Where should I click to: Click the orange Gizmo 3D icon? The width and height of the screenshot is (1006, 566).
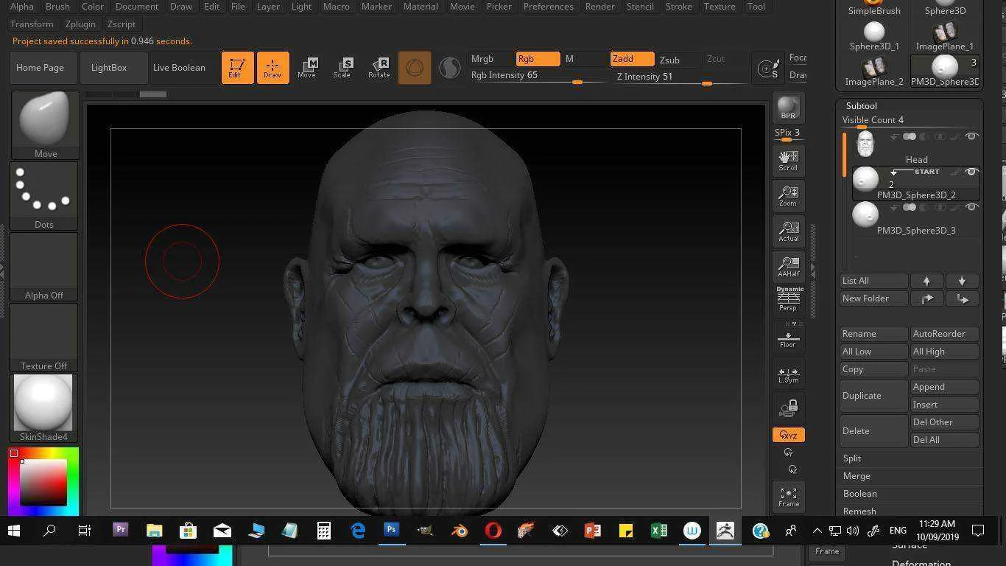pos(415,68)
